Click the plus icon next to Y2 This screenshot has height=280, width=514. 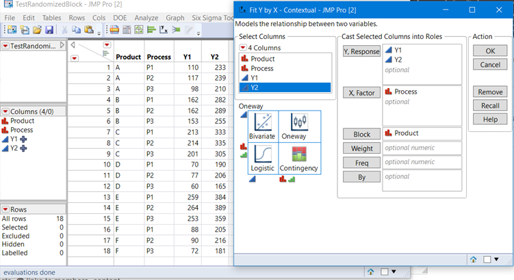23,148
